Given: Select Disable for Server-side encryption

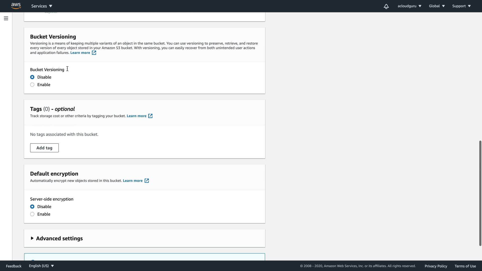Looking at the screenshot, I should point(32,207).
